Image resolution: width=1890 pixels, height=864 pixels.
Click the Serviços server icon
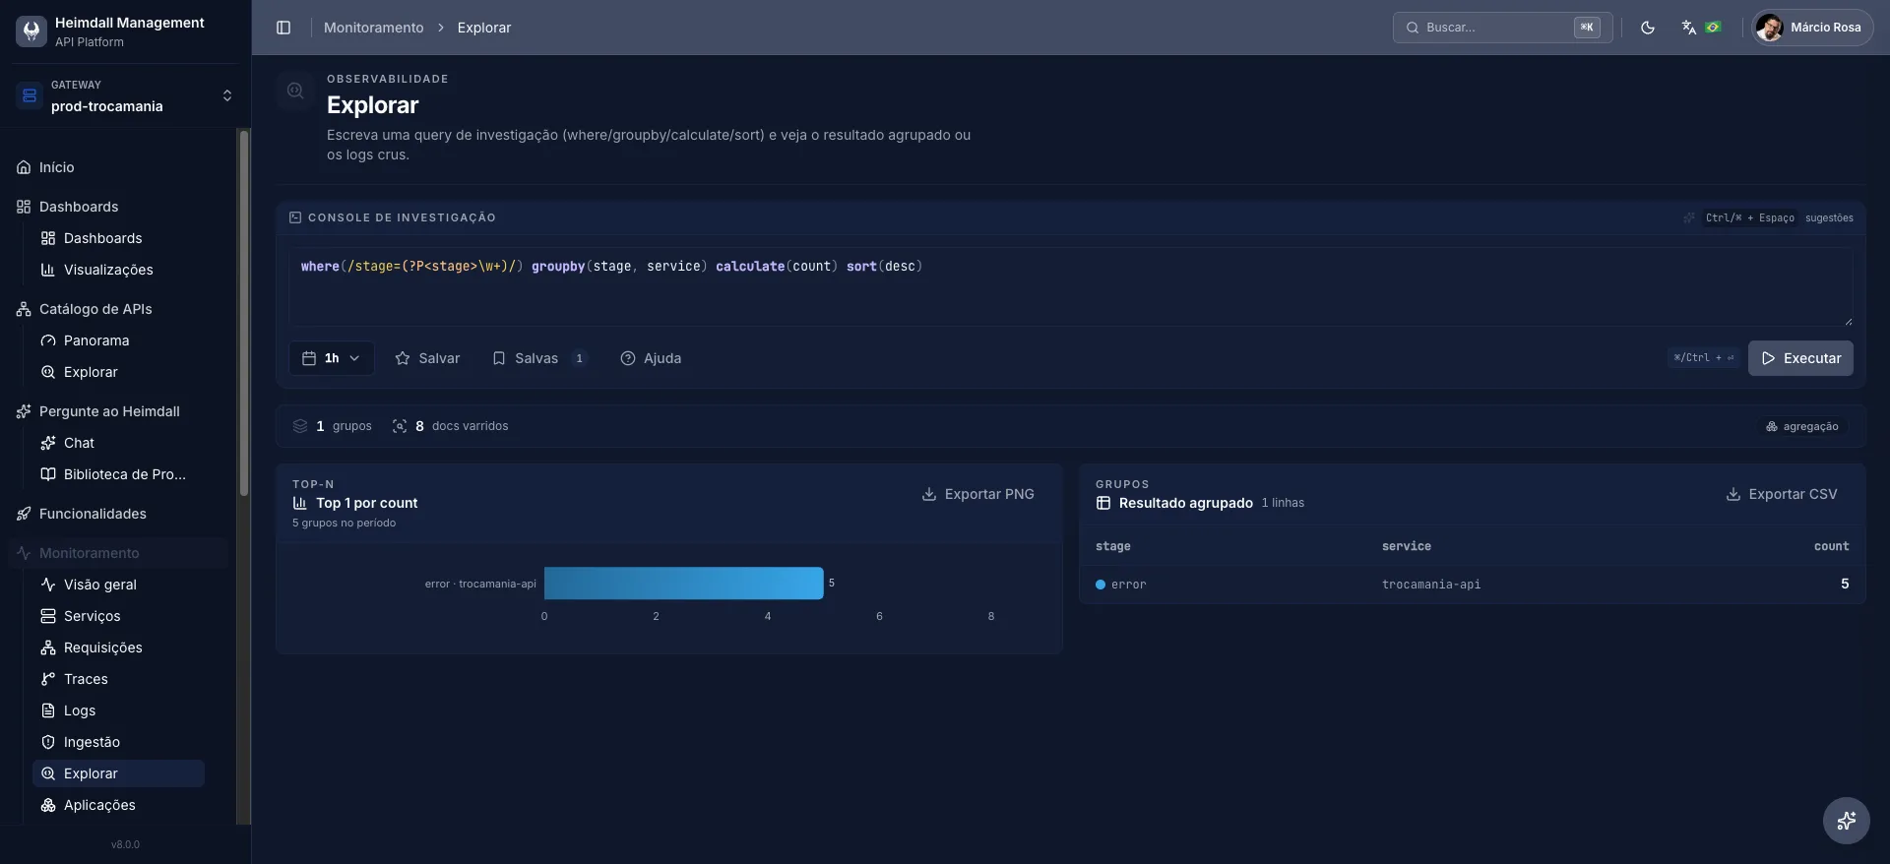[47, 616]
